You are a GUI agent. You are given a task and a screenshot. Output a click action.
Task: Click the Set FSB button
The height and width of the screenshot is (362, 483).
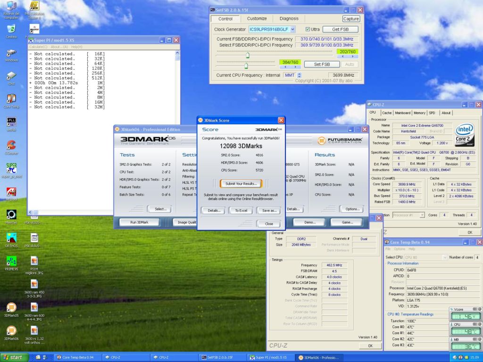tap(322, 64)
